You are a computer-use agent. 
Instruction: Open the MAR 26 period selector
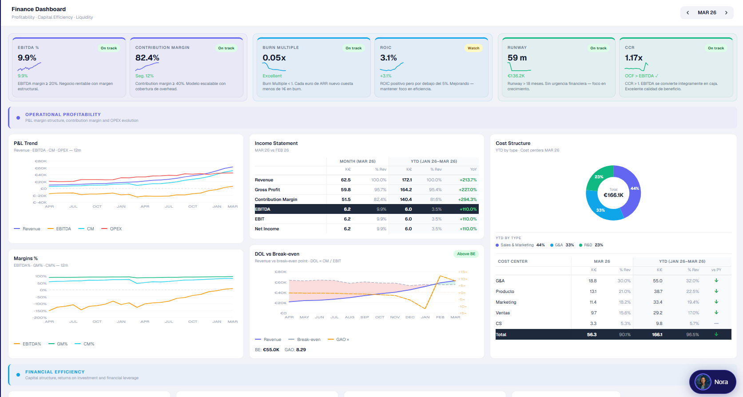(x=707, y=12)
